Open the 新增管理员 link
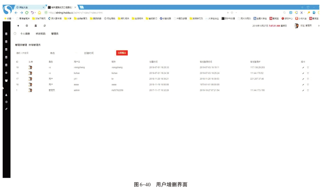The height and width of the screenshot is (195, 322). [x=35, y=45]
